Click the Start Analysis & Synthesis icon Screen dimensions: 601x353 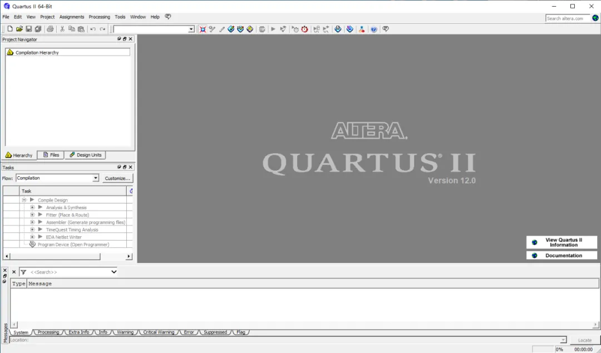[283, 29]
